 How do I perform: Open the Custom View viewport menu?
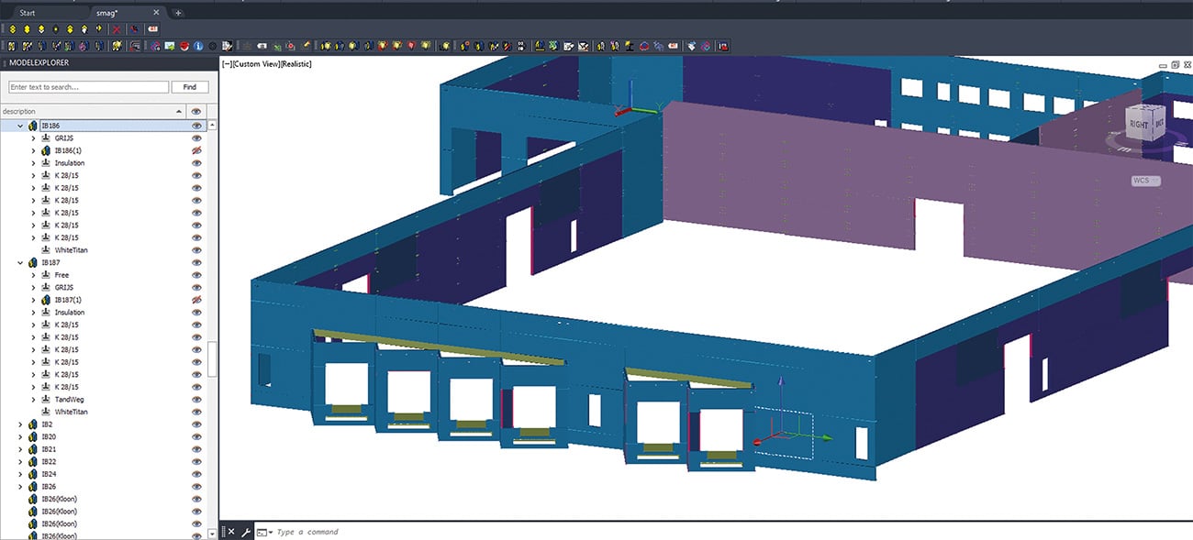(256, 64)
